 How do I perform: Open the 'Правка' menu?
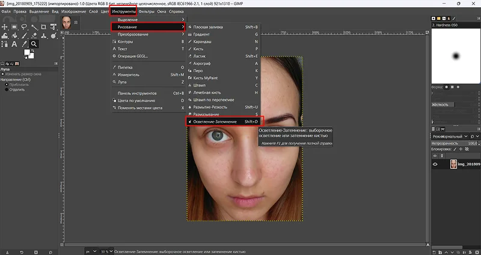pos(20,11)
